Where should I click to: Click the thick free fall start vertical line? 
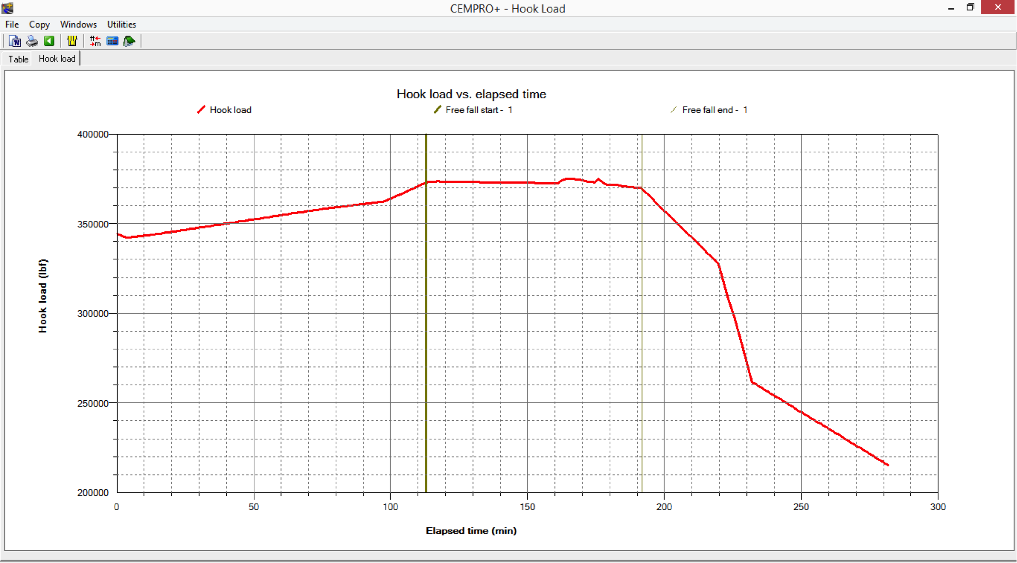[x=426, y=313]
